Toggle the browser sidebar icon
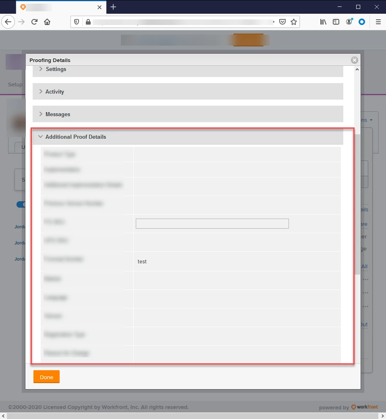This screenshot has width=386, height=419. click(336, 22)
